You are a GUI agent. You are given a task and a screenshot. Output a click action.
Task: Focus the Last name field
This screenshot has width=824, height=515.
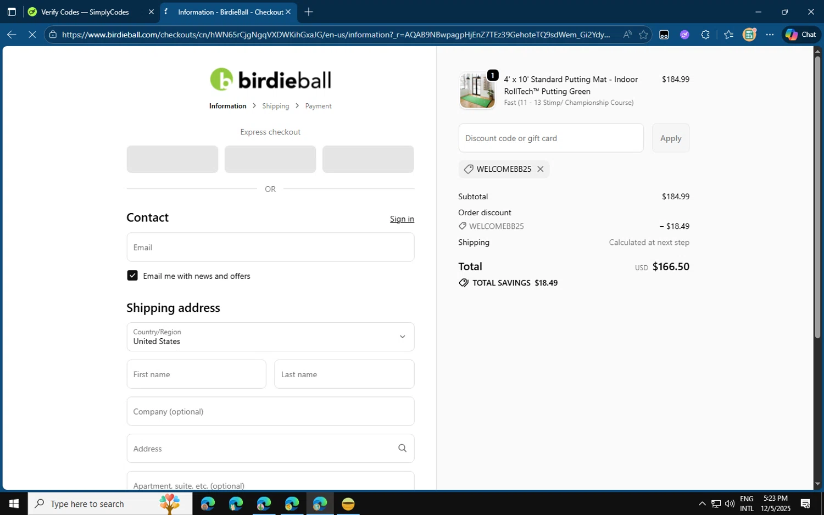pyautogui.click(x=344, y=374)
